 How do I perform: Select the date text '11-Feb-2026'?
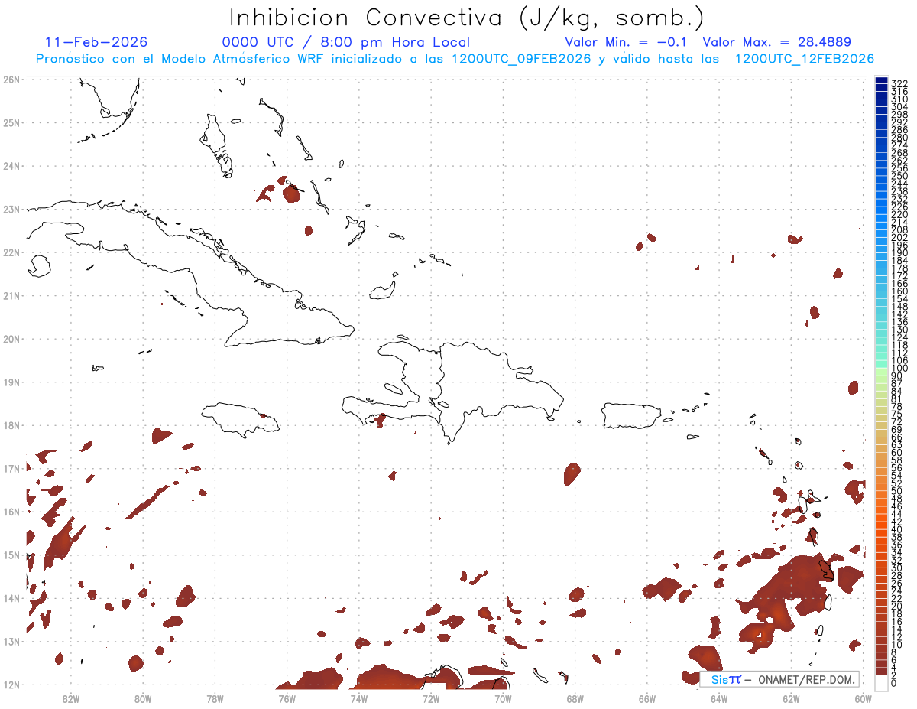96,42
